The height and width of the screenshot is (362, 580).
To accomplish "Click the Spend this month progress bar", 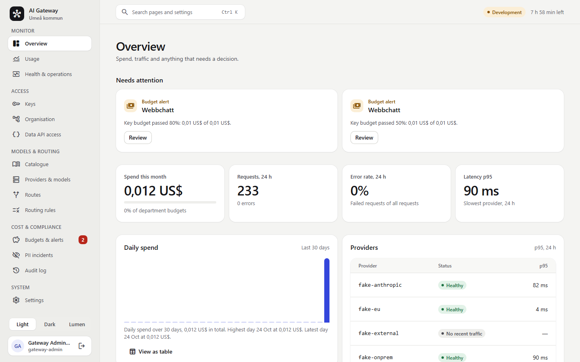I will click(x=170, y=202).
